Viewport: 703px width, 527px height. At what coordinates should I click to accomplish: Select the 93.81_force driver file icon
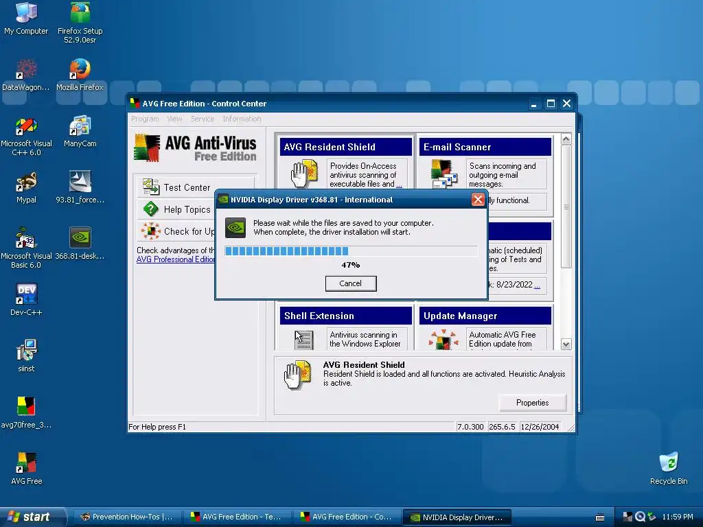coord(80,188)
